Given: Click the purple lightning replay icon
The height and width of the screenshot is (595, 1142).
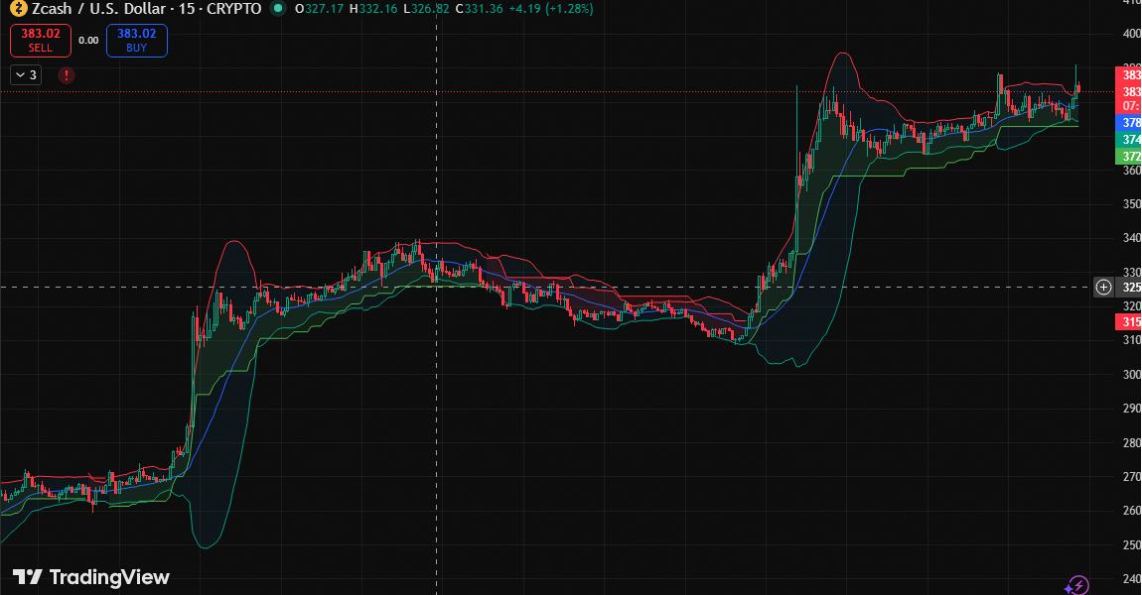Looking at the screenshot, I should pyautogui.click(x=1077, y=585).
